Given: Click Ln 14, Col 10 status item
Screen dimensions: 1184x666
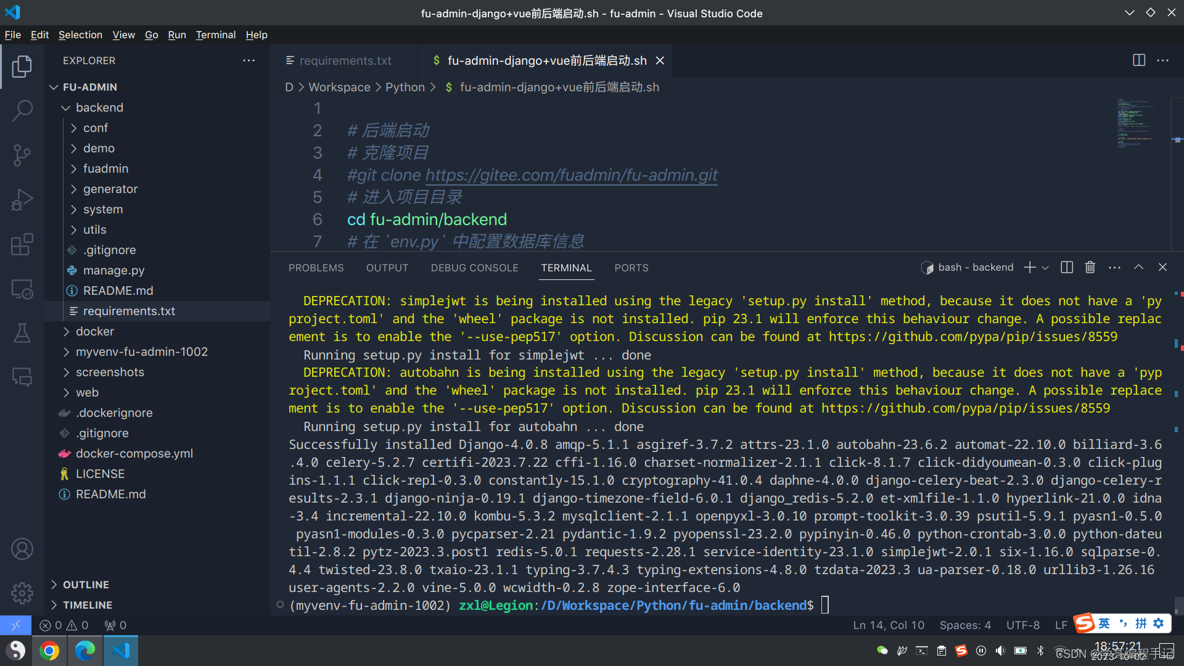Looking at the screenshot, I should click(889, 625).
